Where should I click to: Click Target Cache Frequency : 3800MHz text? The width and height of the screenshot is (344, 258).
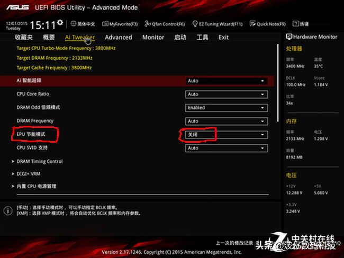click(x=54, y=68)
